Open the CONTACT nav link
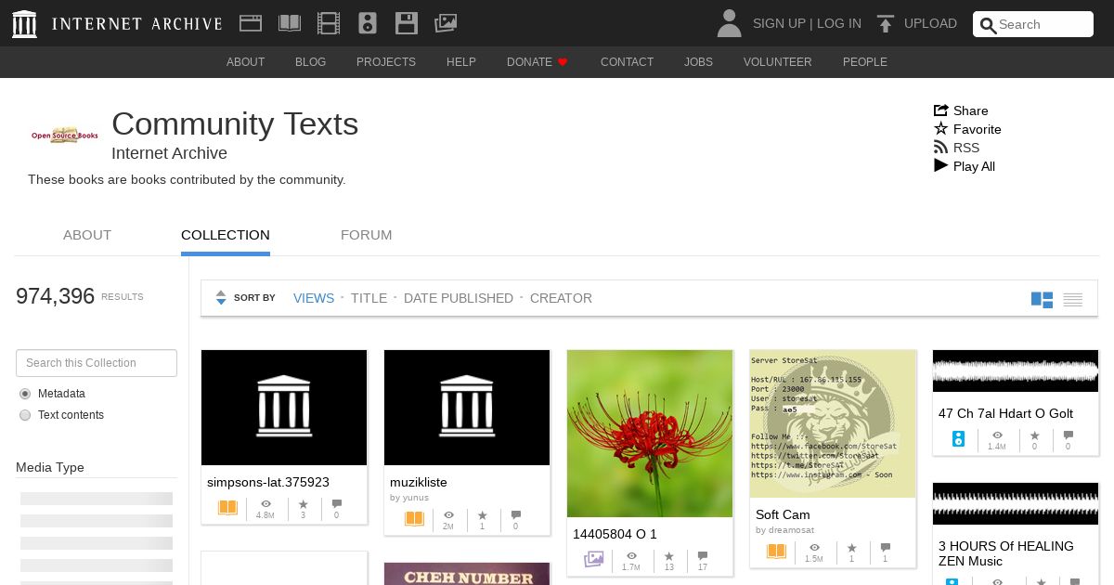The width and height of the screenshot is (1114, 585). [x=628, y=62]
